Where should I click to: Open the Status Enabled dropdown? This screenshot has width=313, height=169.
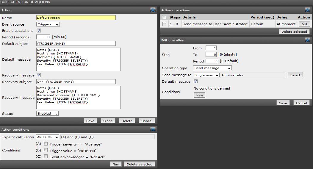(x=47, y=114)
